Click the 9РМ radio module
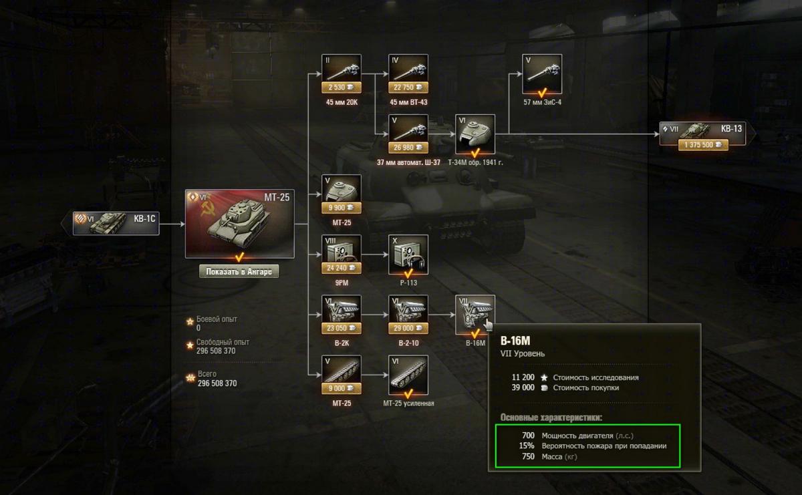The image size is (802, 495). tap(342, 255)
